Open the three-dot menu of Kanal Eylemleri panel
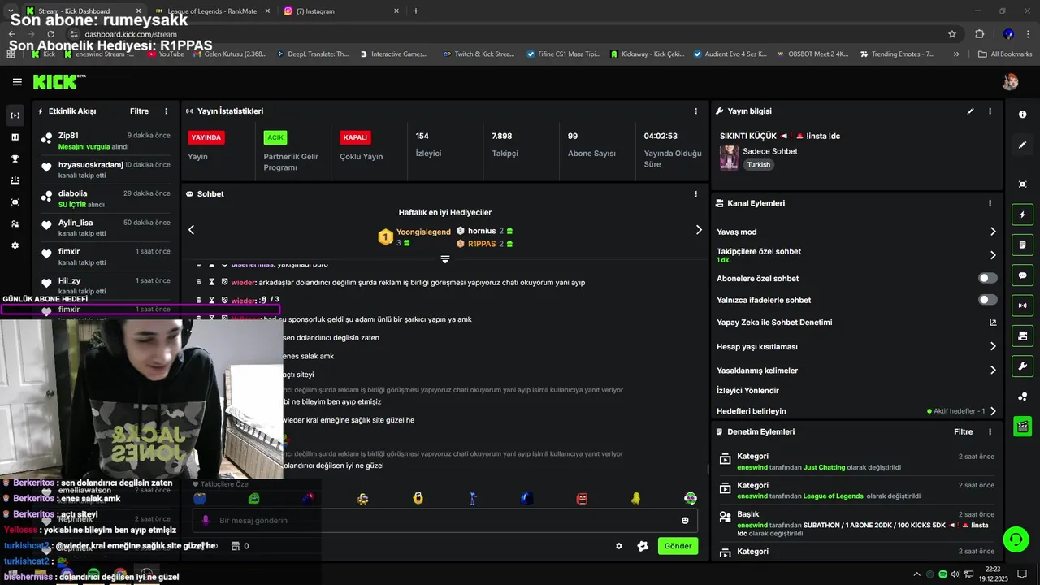The image size is (1040, 585). (x=990, y=203)
